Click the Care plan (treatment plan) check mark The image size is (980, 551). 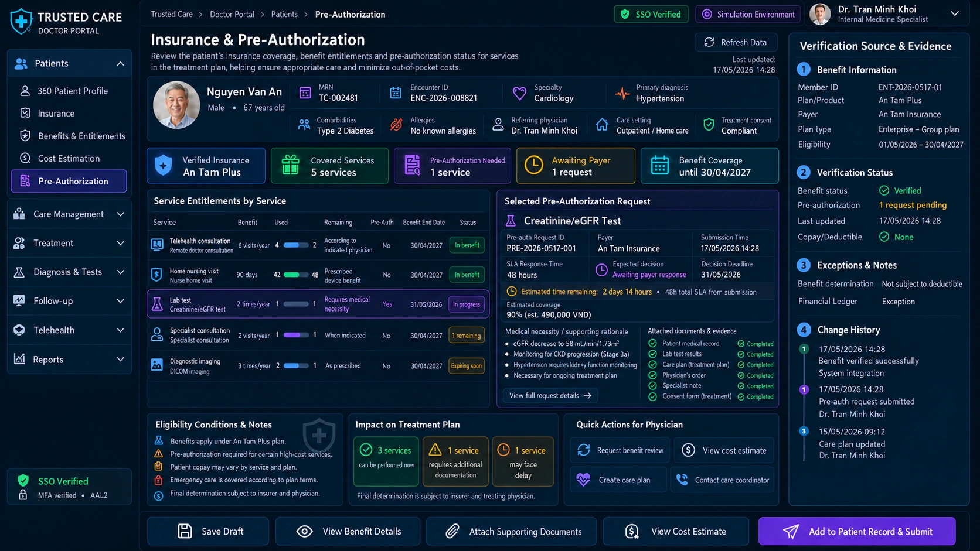tap(652, 364)
